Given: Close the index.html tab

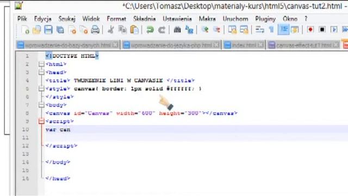Looking at the screenshot, I should 261,45.
